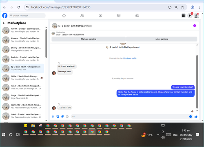204x147 pixels.
Task: Open View buyer profile link
Action: (130, 58)
